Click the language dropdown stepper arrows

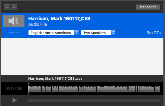coord(76,33)
